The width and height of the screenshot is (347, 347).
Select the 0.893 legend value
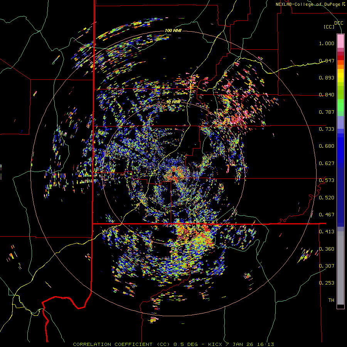[327, 77]
